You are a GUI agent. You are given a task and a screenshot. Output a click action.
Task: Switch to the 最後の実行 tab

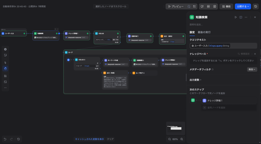point(204,32)
